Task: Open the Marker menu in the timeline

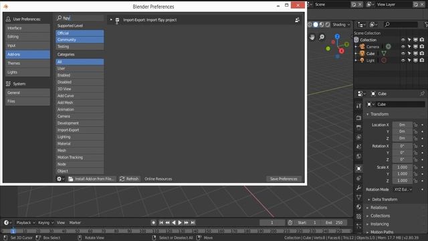Action: [75, 223]
